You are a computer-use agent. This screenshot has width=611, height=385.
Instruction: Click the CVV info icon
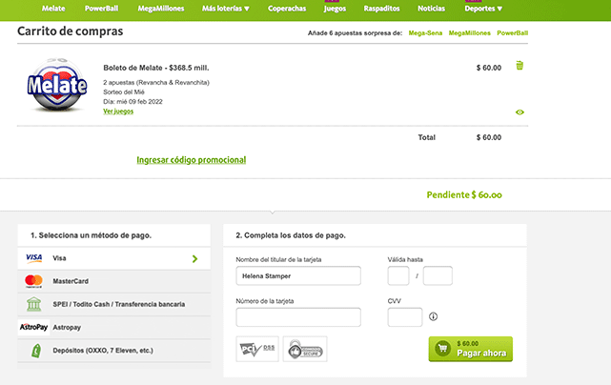(433, 316)
